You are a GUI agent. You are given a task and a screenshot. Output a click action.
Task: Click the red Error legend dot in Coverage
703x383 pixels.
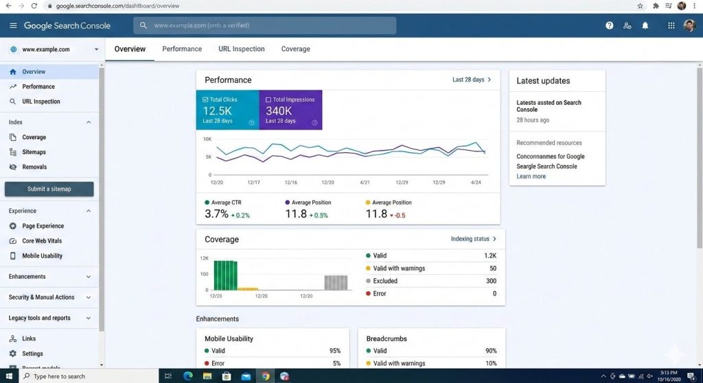click(x=368, y=293)
